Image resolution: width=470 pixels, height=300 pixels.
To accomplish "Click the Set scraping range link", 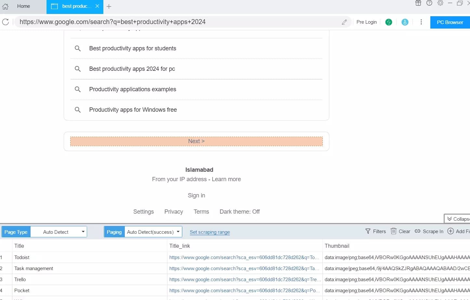I will point(210,232).
